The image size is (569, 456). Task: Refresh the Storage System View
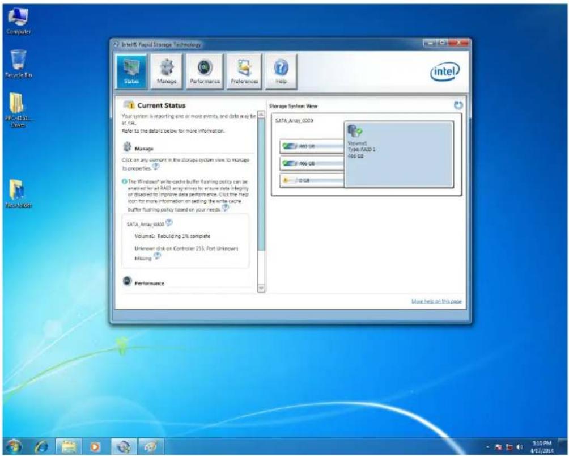[x=458, y=105]
